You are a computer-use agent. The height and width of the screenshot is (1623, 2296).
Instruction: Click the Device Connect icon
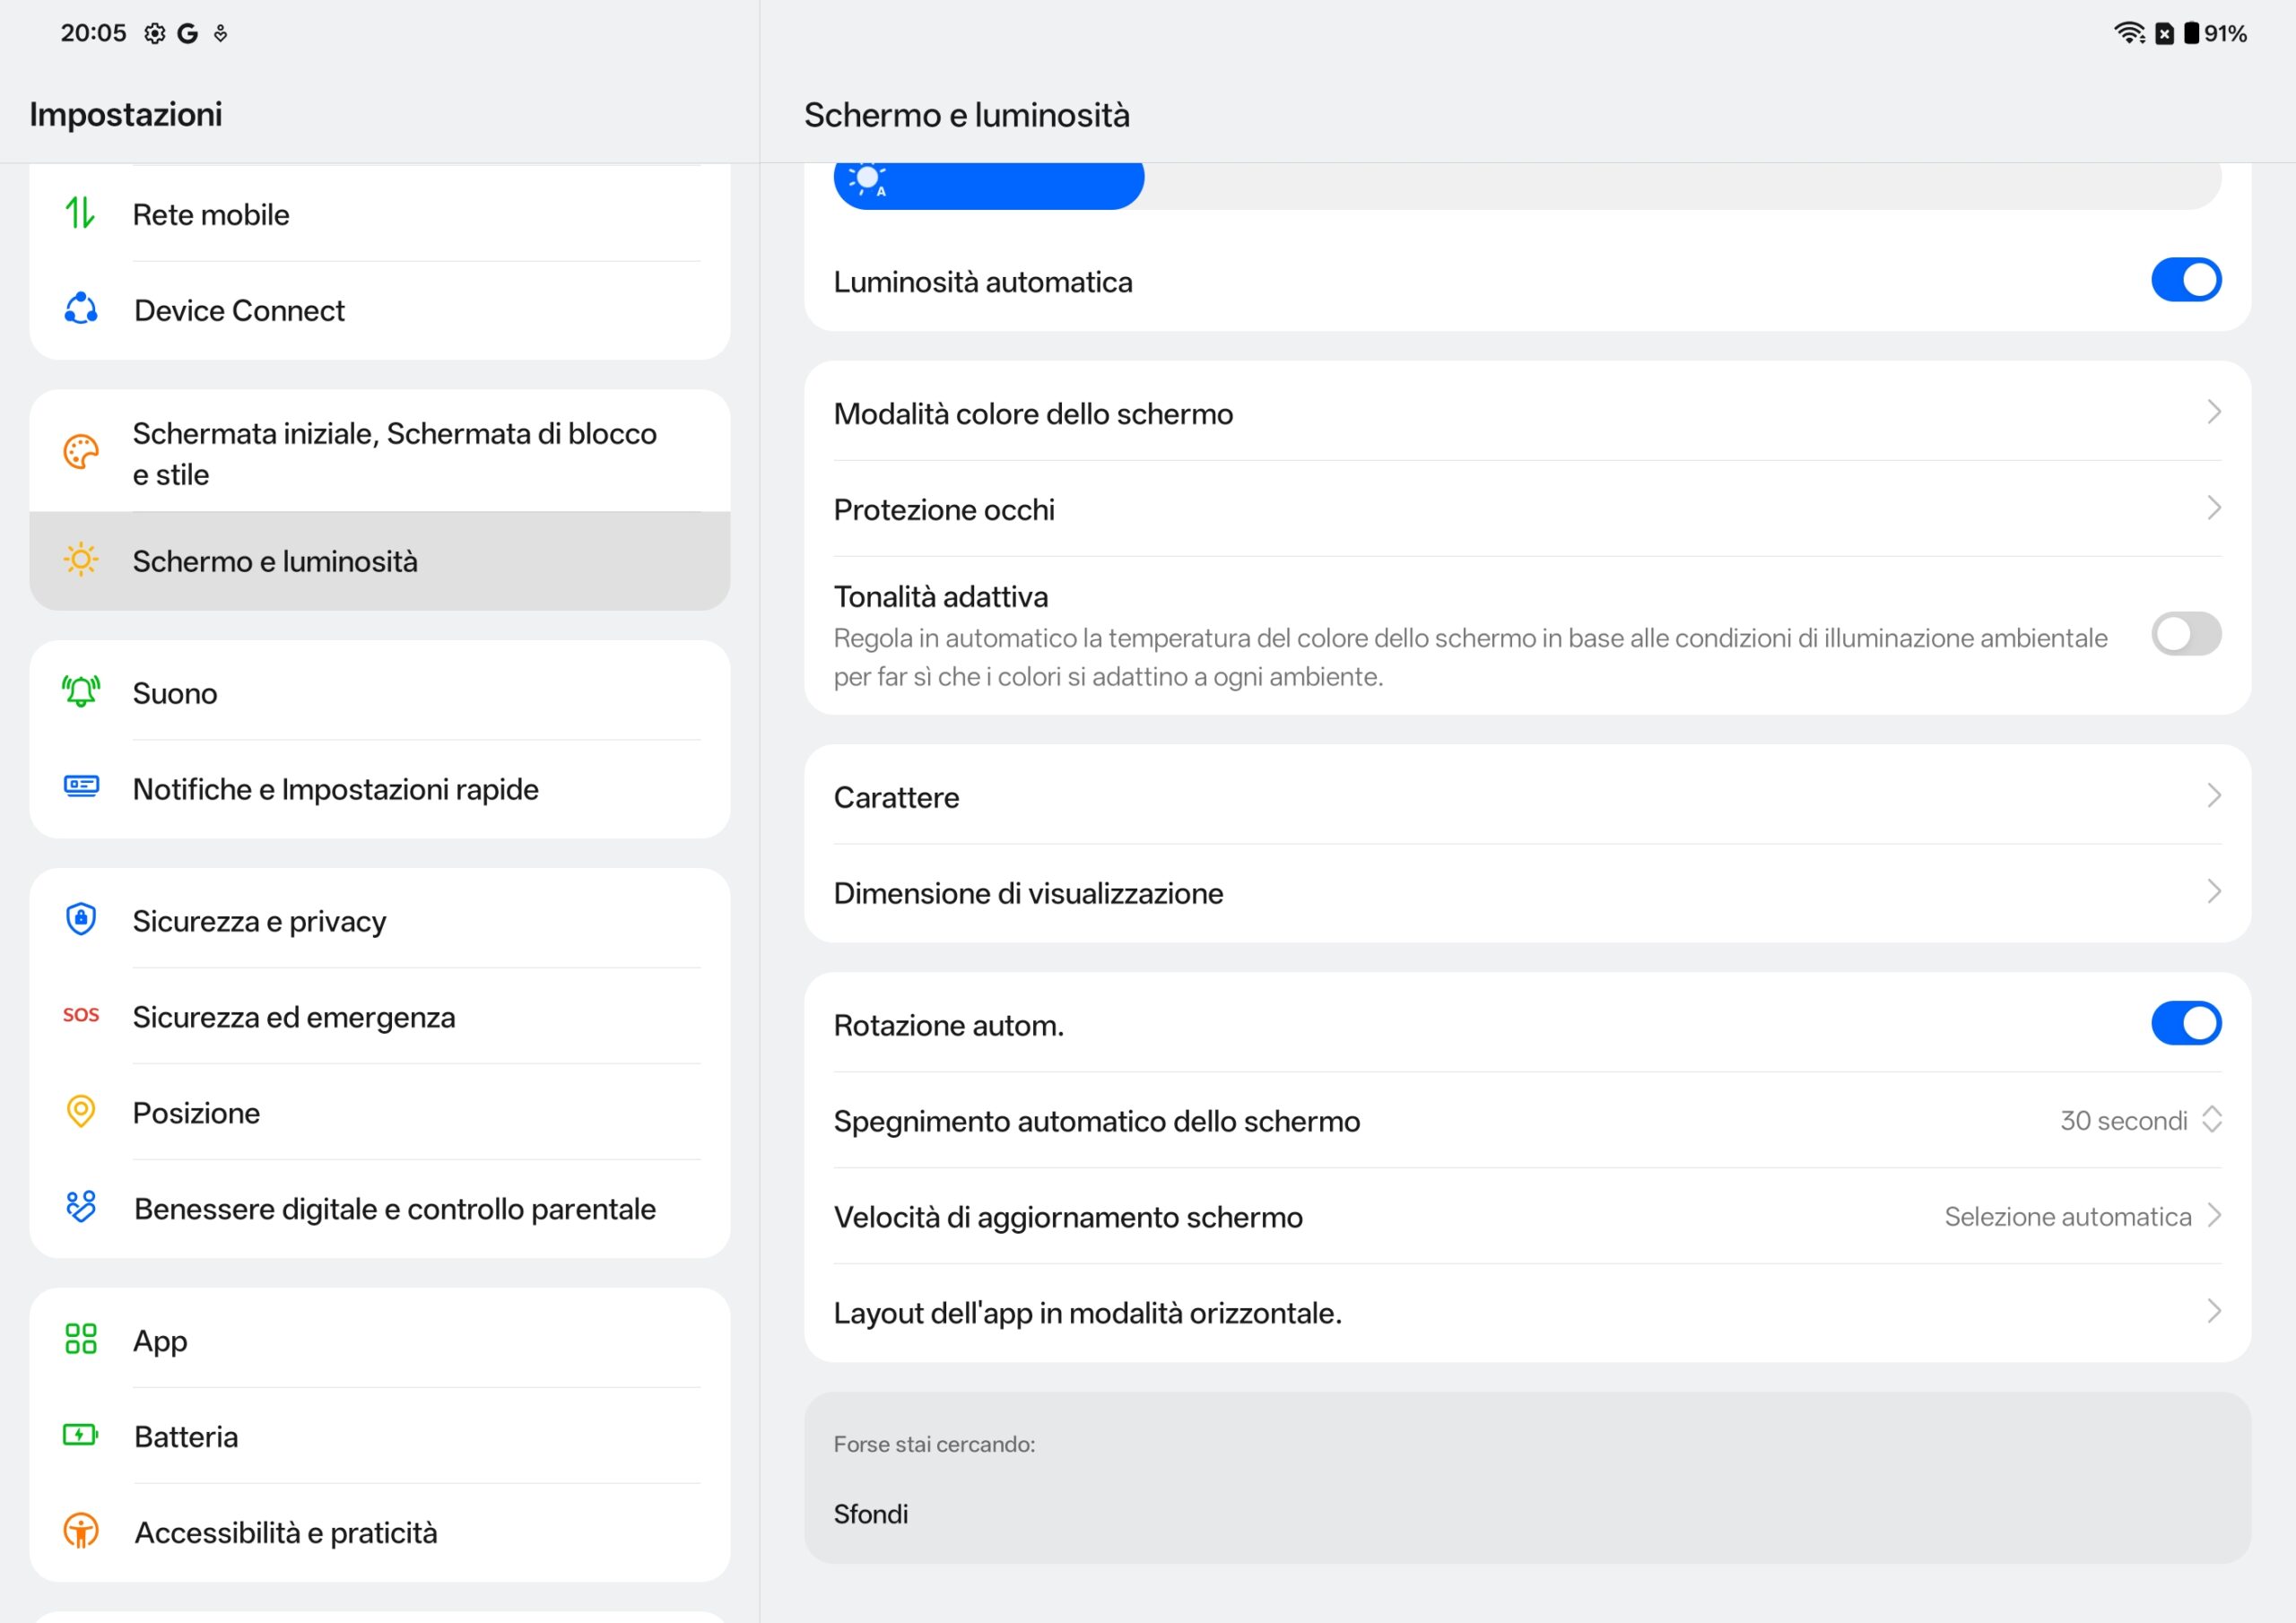81,309
